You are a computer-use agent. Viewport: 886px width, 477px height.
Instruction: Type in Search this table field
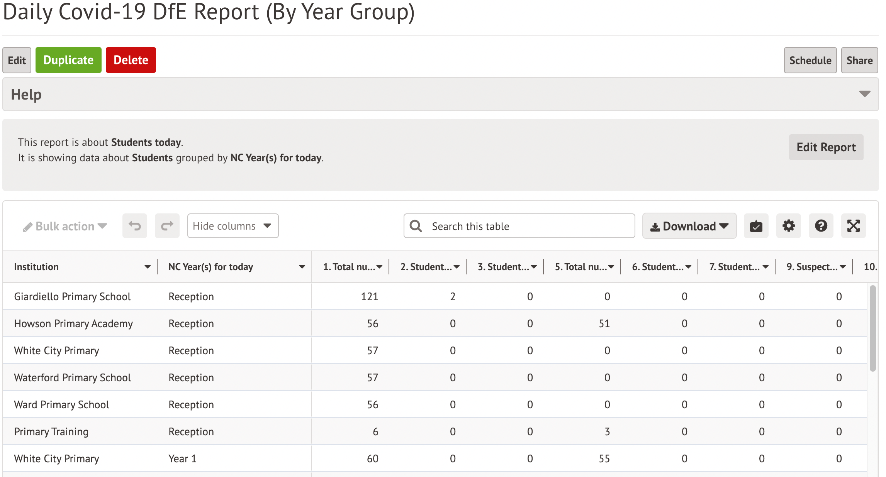[x=529, y=226]
